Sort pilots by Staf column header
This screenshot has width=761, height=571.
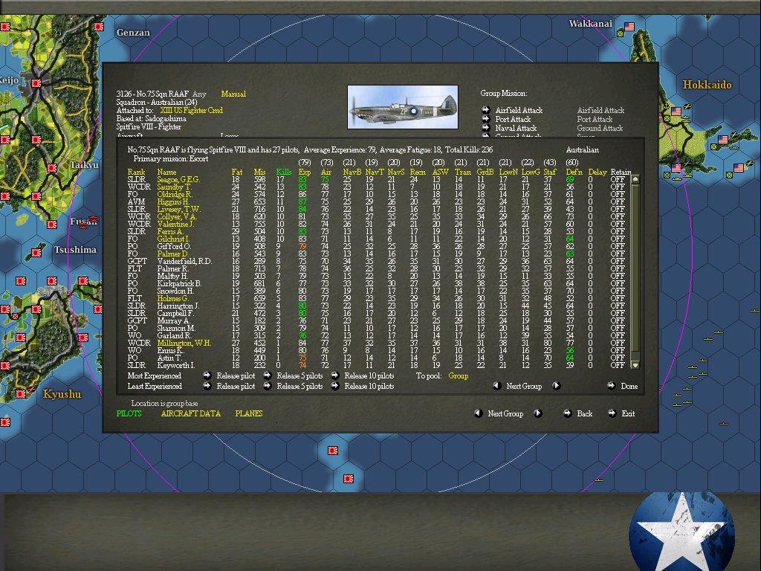pyautogui.click(x=549, y=172)
